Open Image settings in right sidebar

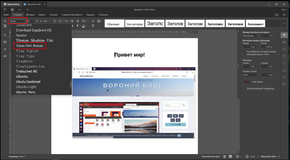tap(284, 49)
